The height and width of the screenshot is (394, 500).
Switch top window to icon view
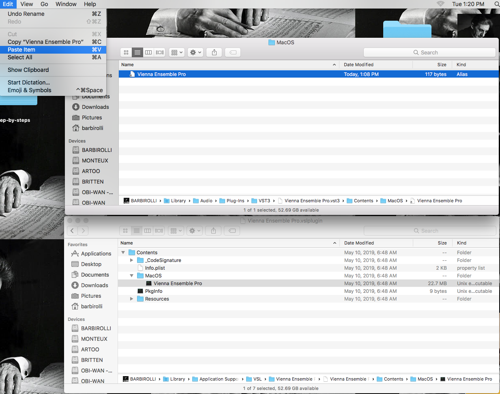(126, 52)
